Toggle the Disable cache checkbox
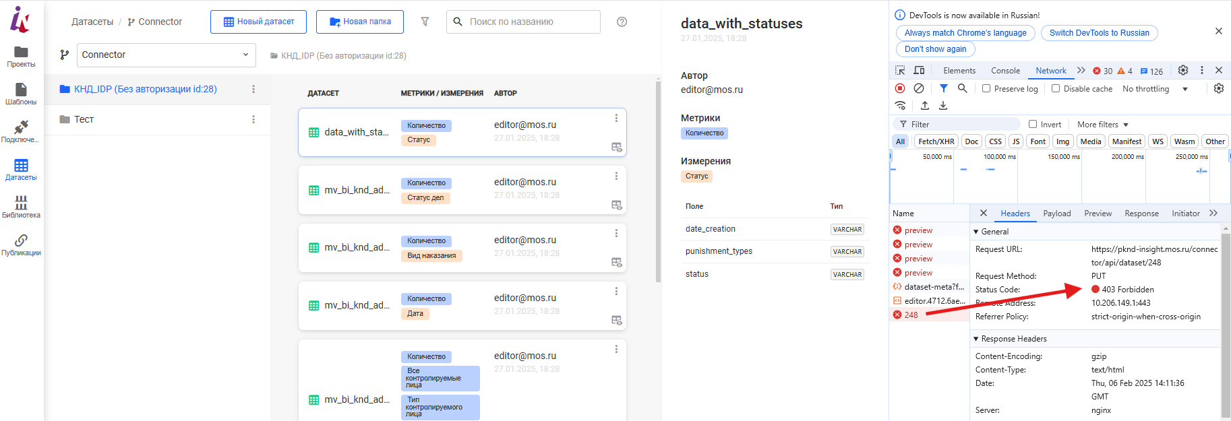This screenshot has width=1231, height=421. (x=1056, y=88)
